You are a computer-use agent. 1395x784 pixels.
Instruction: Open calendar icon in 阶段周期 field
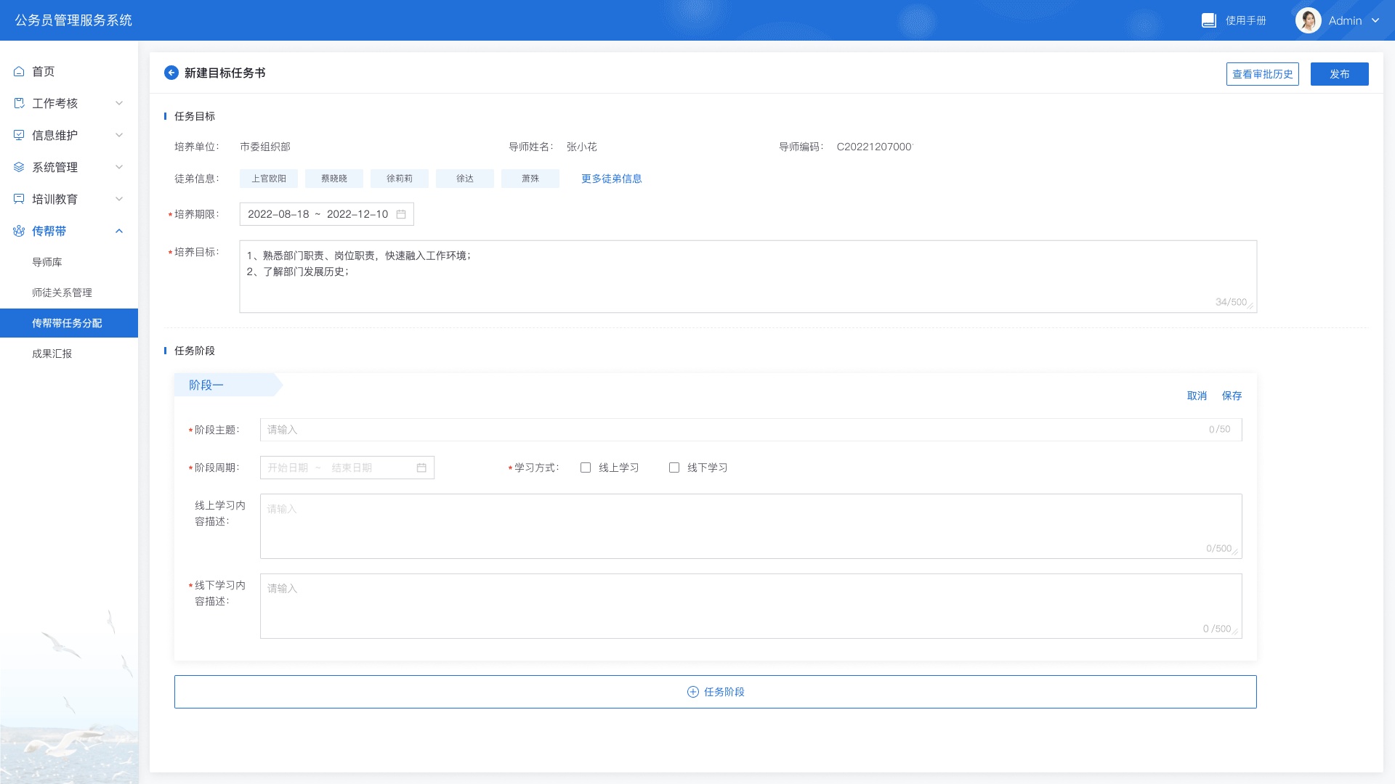point(421,467)
